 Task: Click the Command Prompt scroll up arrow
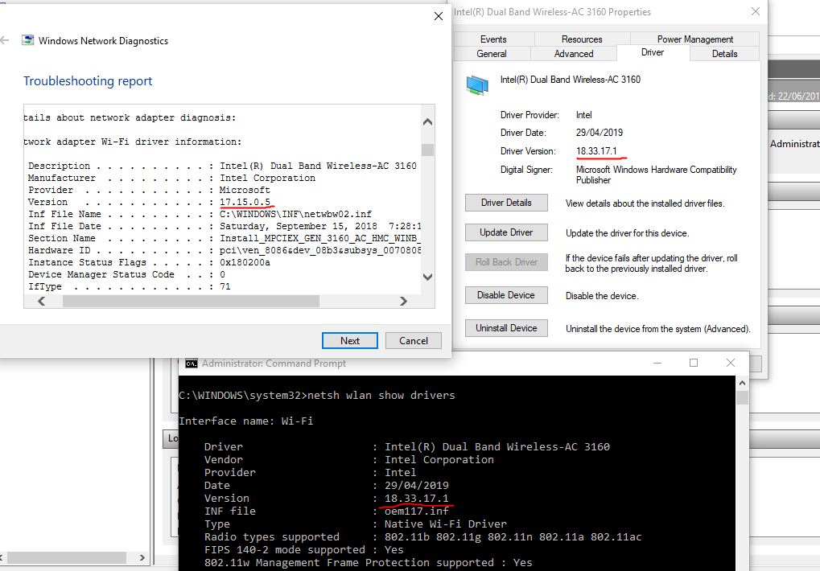click(742, 383)
